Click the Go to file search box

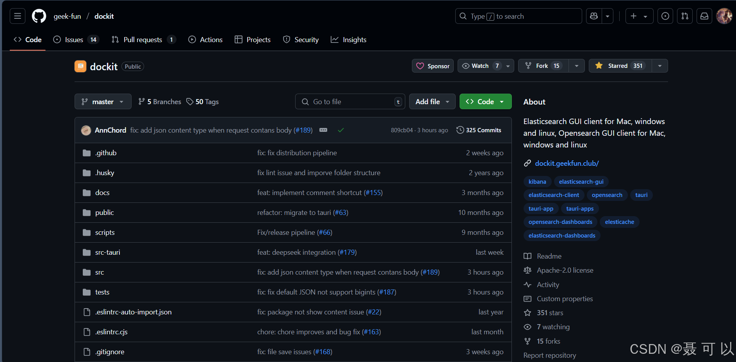click(x=350, y=102)
